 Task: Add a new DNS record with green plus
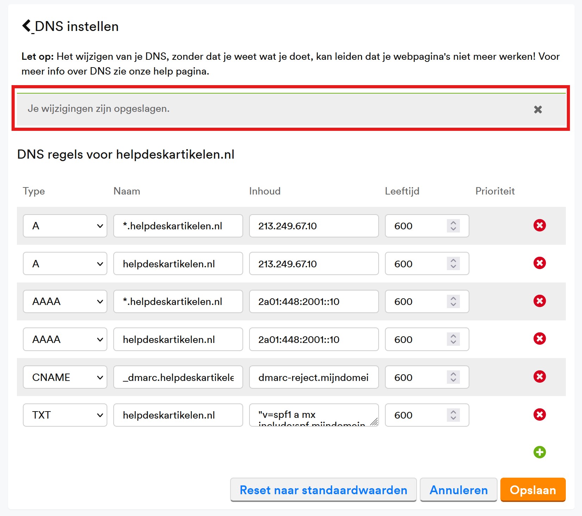pyautogui.click(x=539, y=452)
